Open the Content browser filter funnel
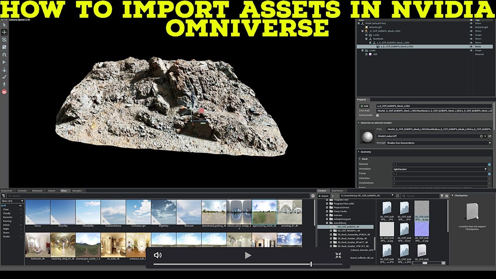 tap(442, 196)
